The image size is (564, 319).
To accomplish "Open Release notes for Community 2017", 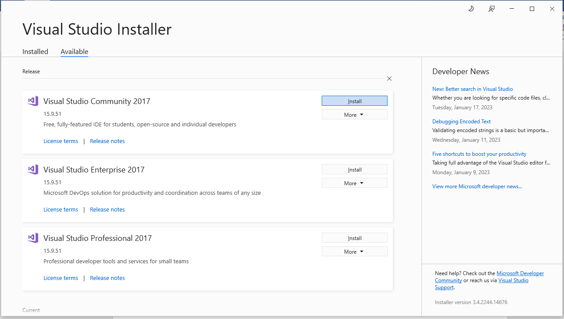I will click(x=108, y=141).
